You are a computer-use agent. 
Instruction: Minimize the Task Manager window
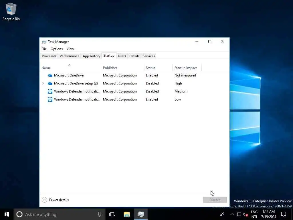click(197, 42)
